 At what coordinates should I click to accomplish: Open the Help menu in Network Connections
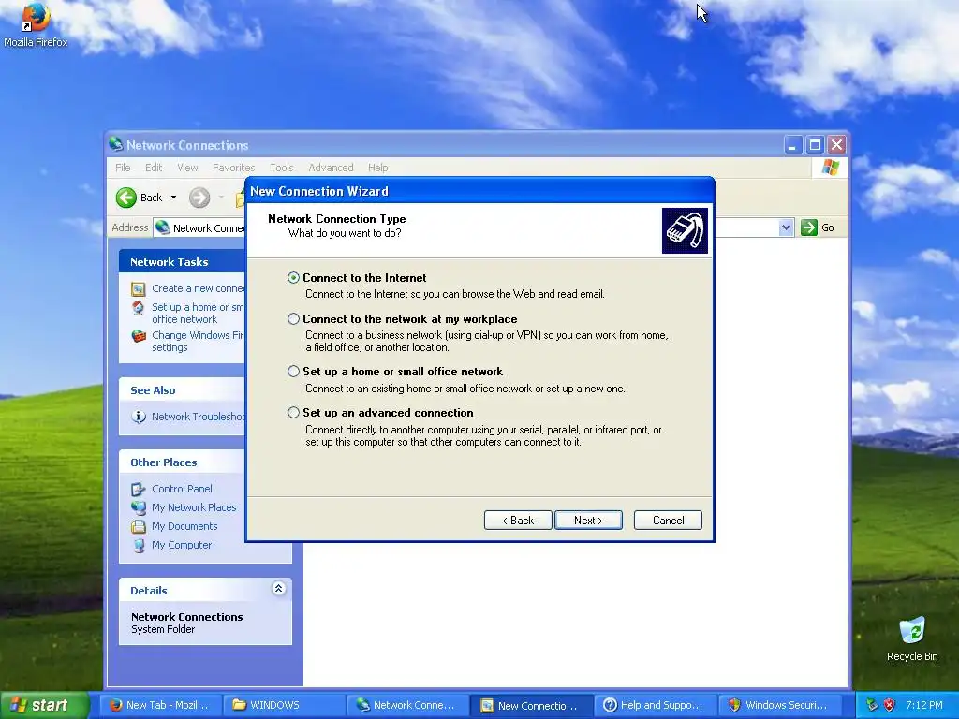tap(378, 168)
